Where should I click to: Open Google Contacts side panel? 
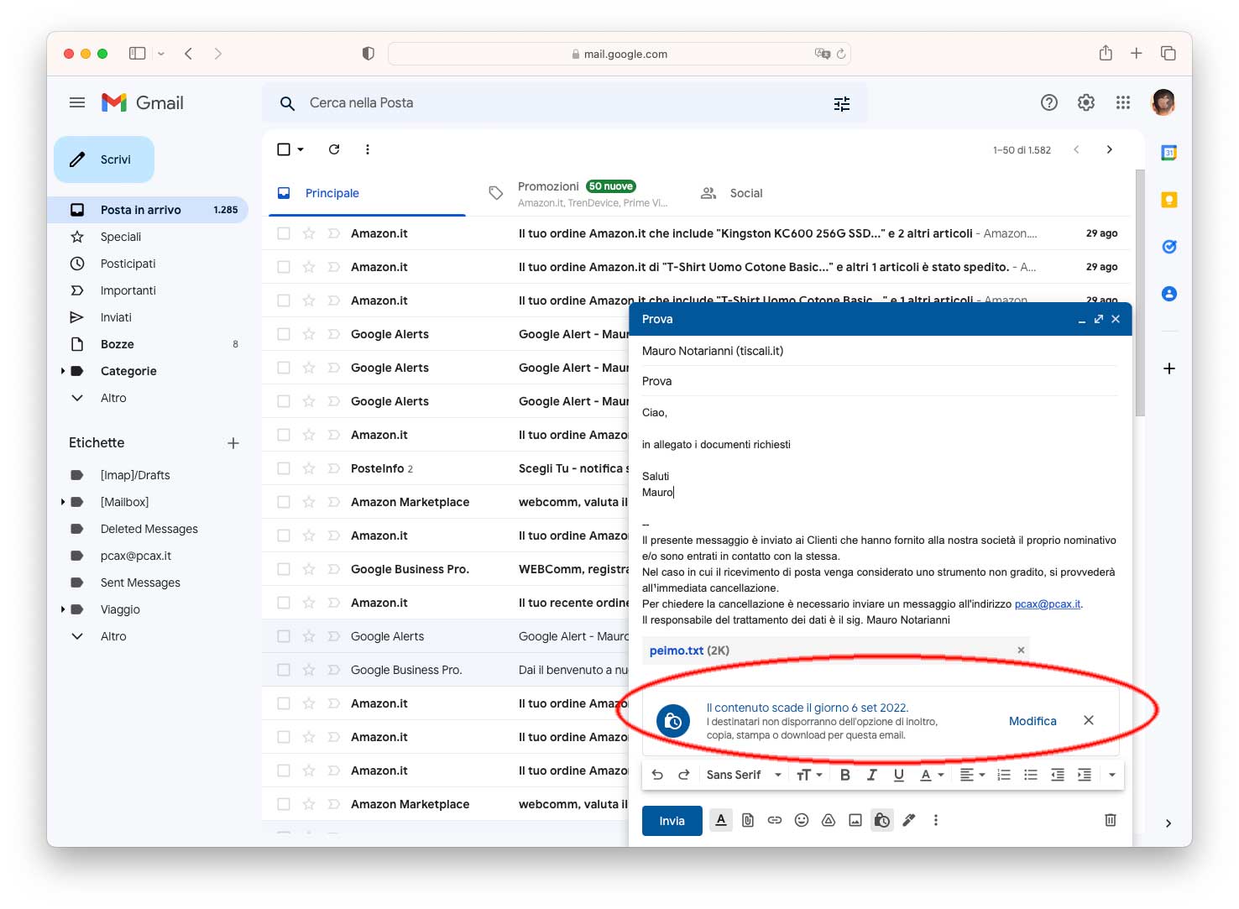pyautogui.click(x=1169, y=294)
